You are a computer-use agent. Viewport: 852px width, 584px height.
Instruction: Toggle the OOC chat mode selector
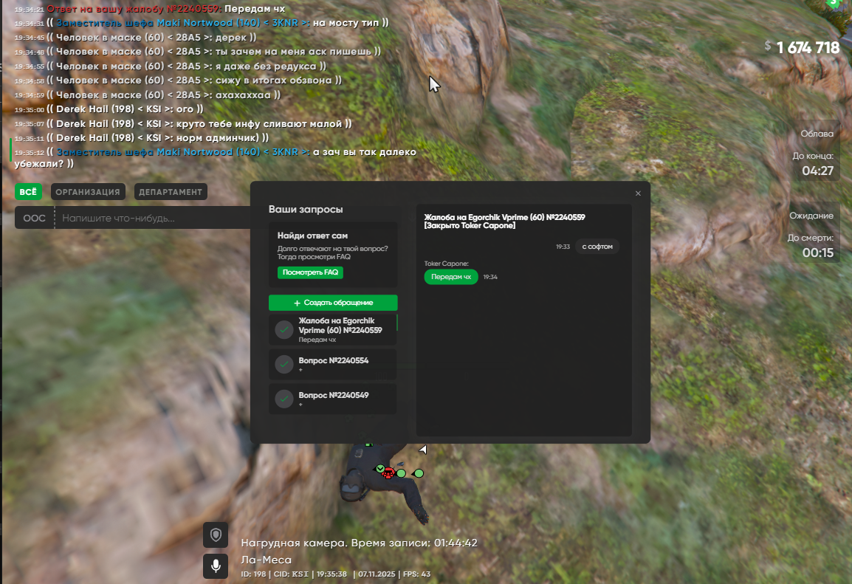34,219
